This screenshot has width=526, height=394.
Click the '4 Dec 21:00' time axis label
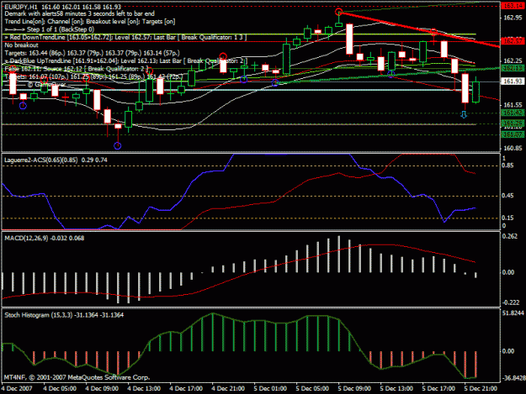[228, 389]
